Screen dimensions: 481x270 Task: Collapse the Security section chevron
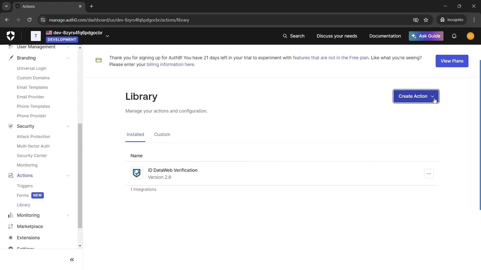pos(68,126)
